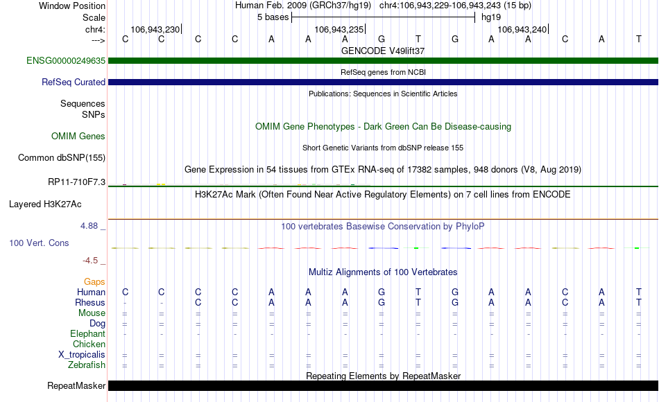
Task: Click the Window Position label
Action: (x=72, y=6)
